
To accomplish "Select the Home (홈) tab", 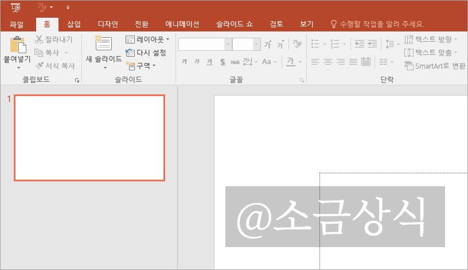I will point(47,25).
